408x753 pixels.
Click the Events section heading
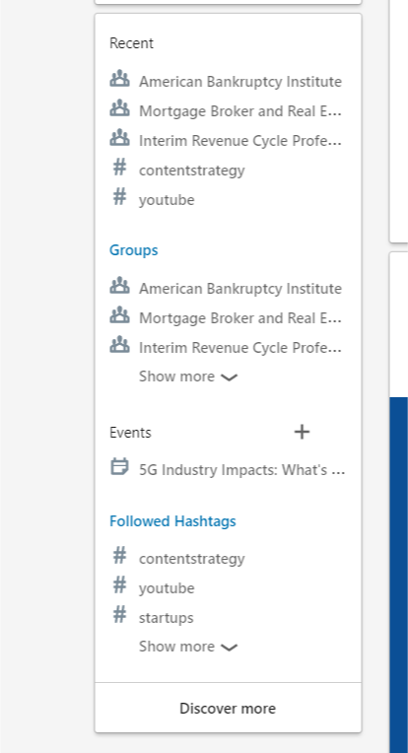[x=130, y=433]
